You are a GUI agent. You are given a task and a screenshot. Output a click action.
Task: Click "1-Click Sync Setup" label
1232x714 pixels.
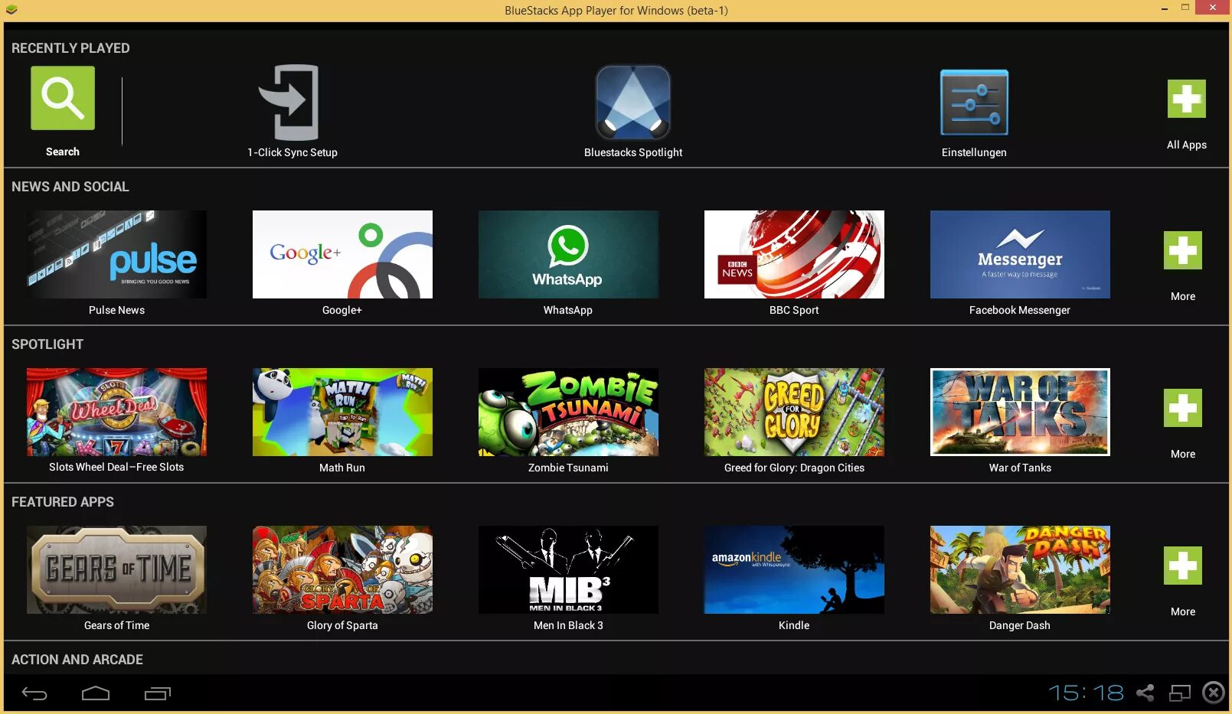coord(292,152)
